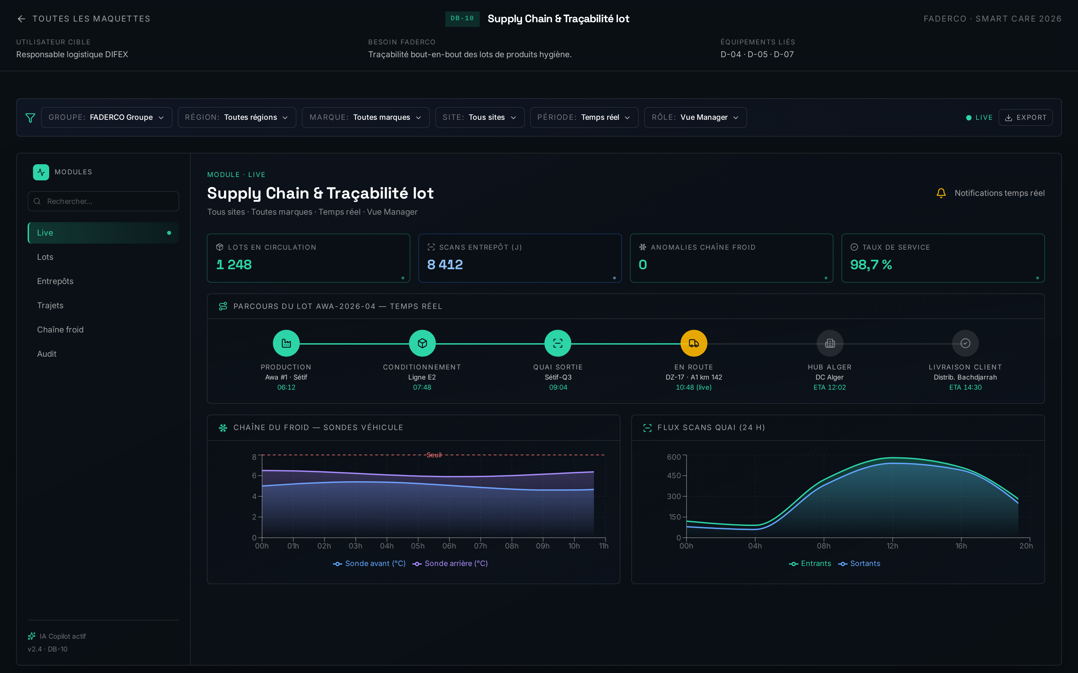
Task: Click the Hub Alger building step icon
Action: tap(829, 343)
